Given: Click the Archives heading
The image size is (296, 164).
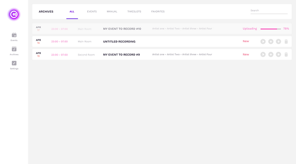Looking at the screenshot, I should pos(46,12).
